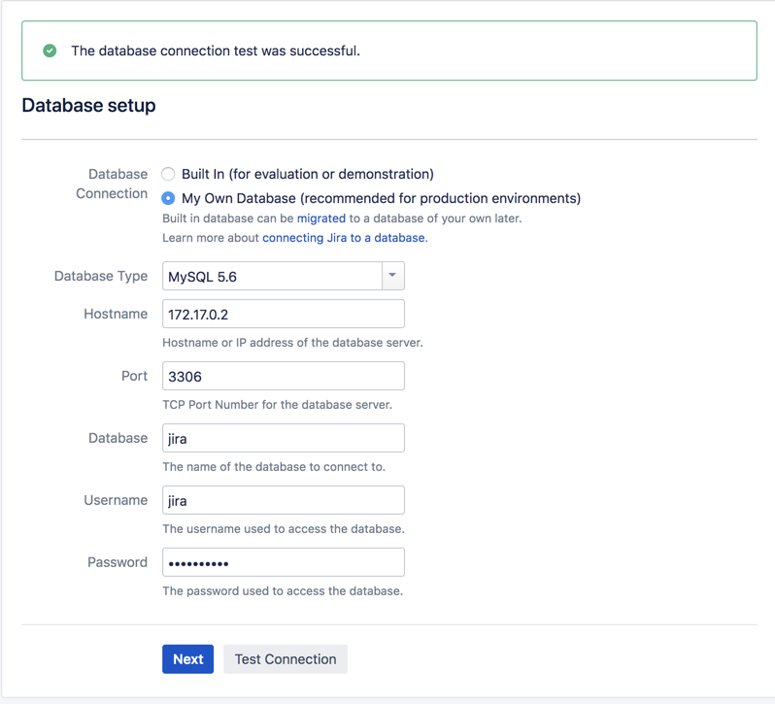Click the Port field label
The width and height of the screenshot is (775, 704).
pos(134,376)
